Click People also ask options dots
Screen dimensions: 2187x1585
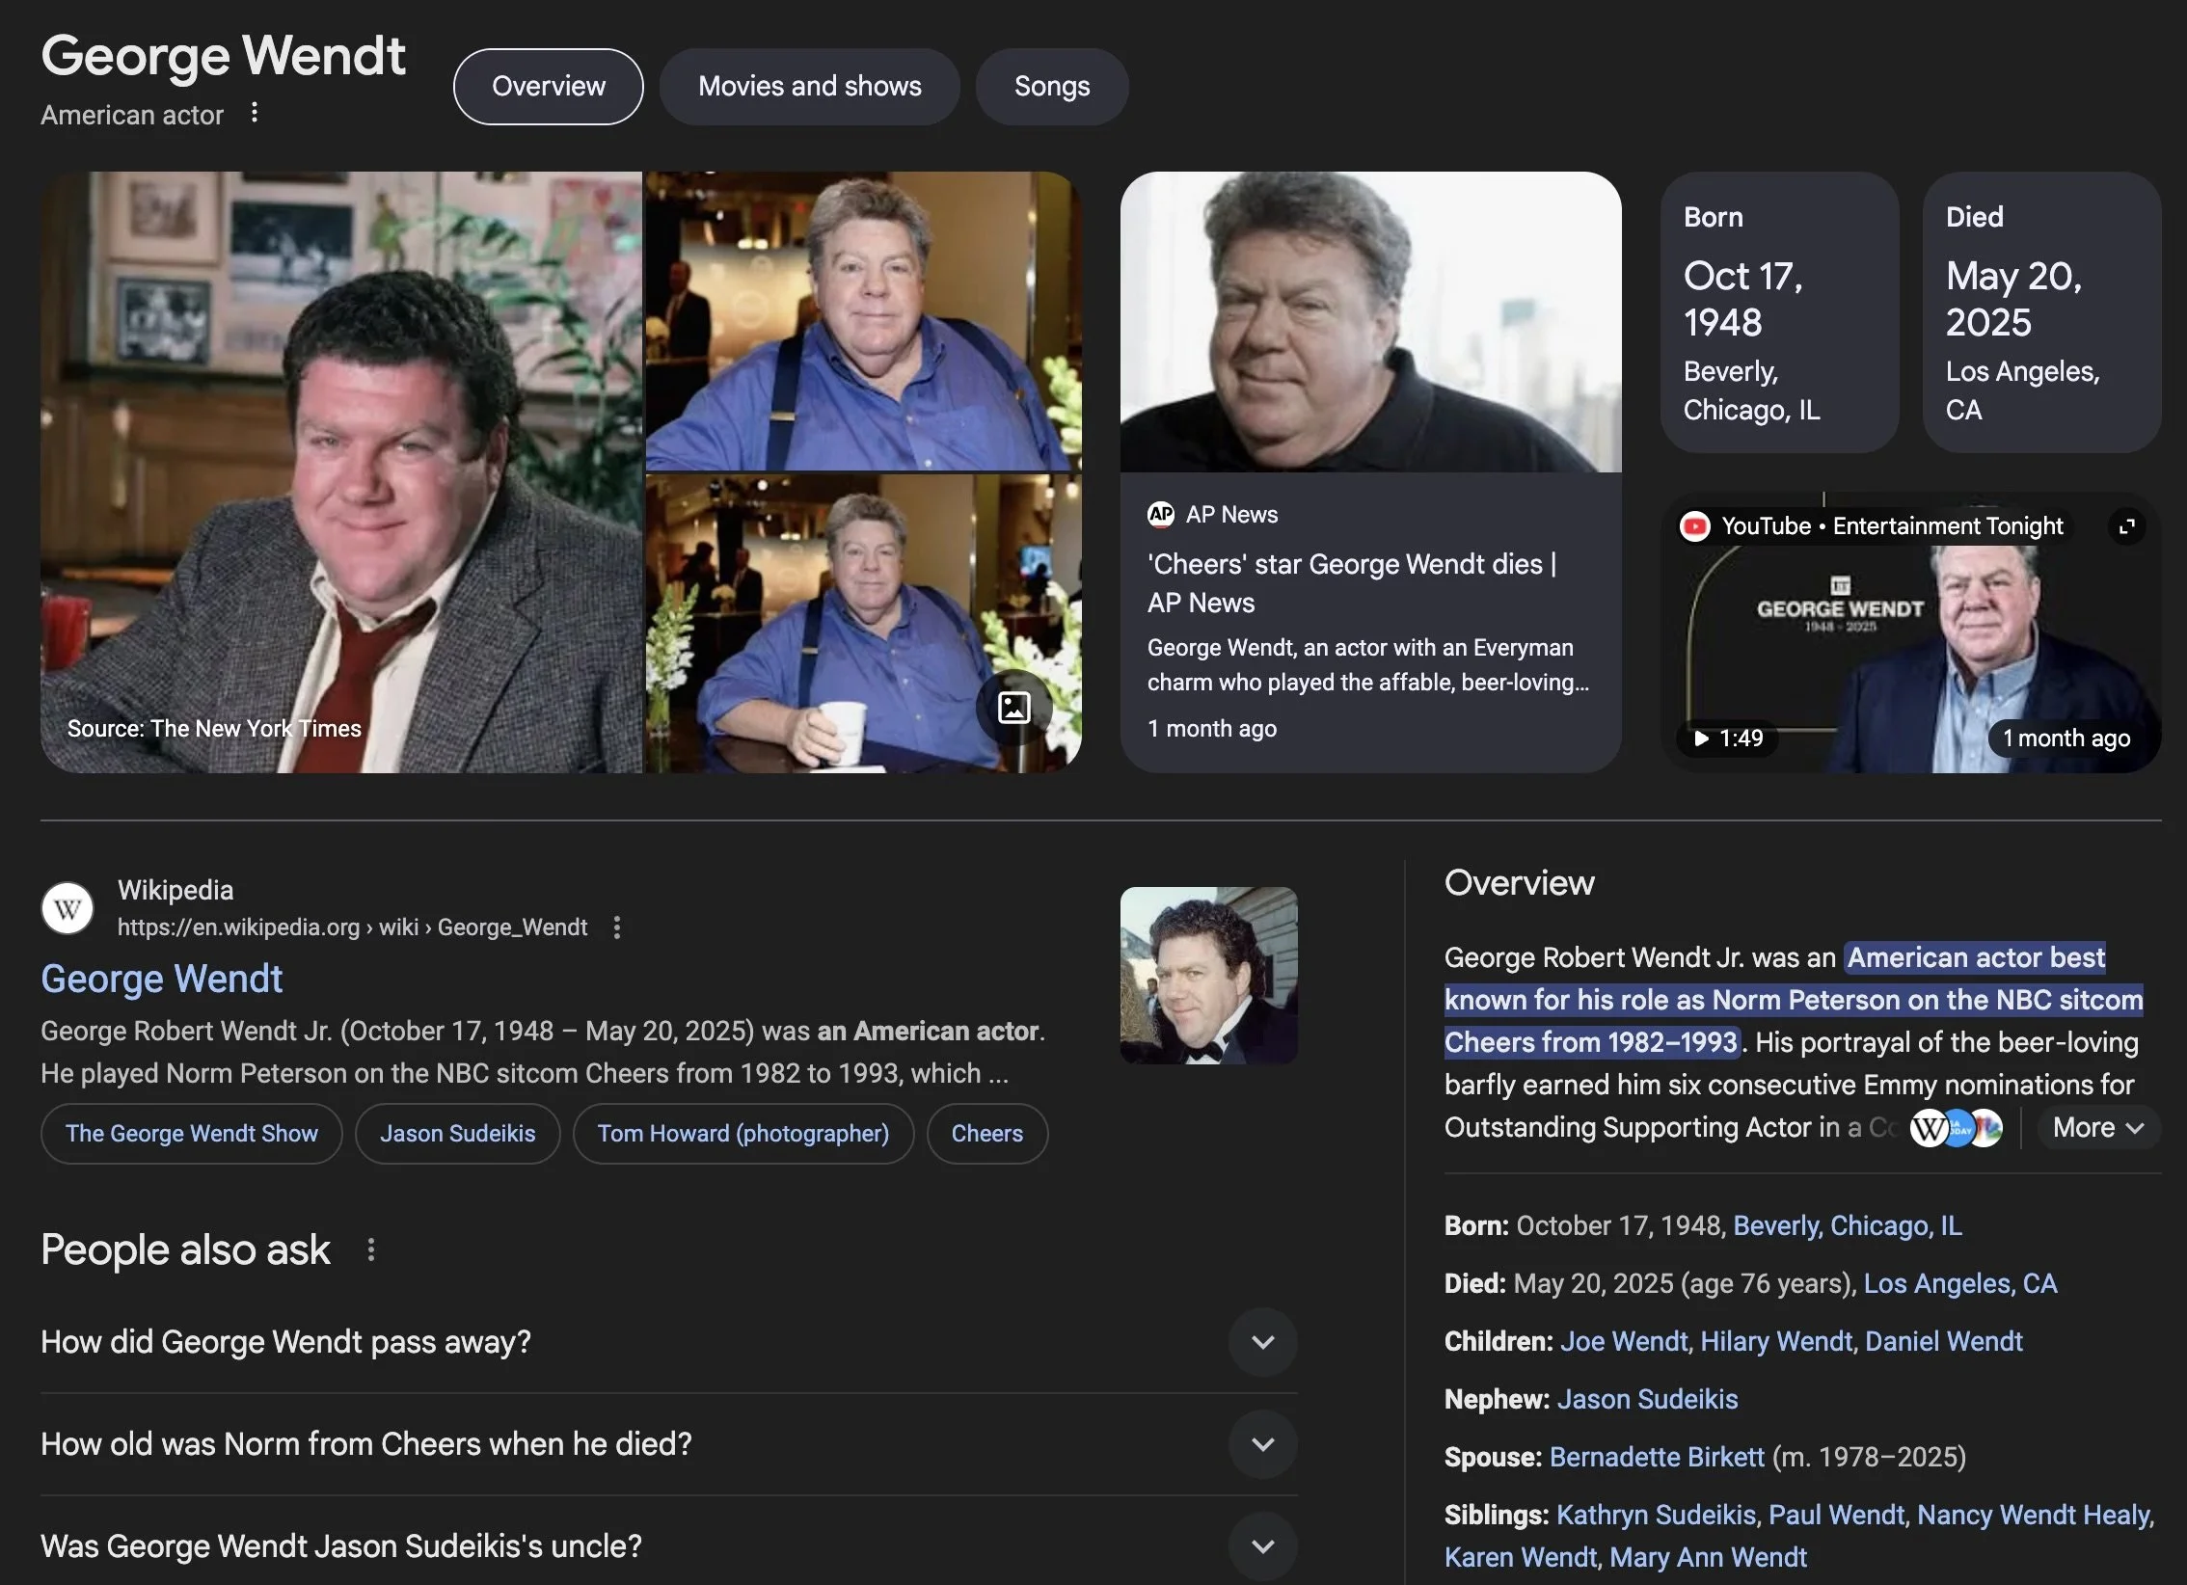[x=371, y=1249]
